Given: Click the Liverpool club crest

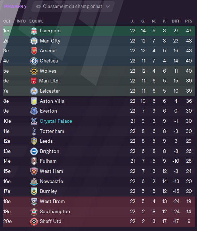Looking at the screenshot, I should tap(34, 31).
